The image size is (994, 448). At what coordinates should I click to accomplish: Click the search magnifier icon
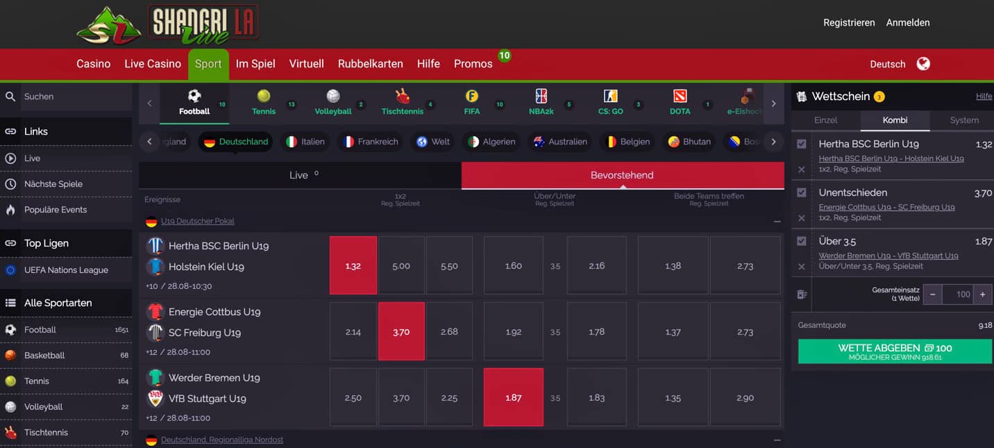click(x=10, y=97)
